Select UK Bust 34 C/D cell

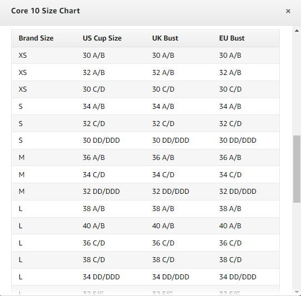tap(163, 175)
